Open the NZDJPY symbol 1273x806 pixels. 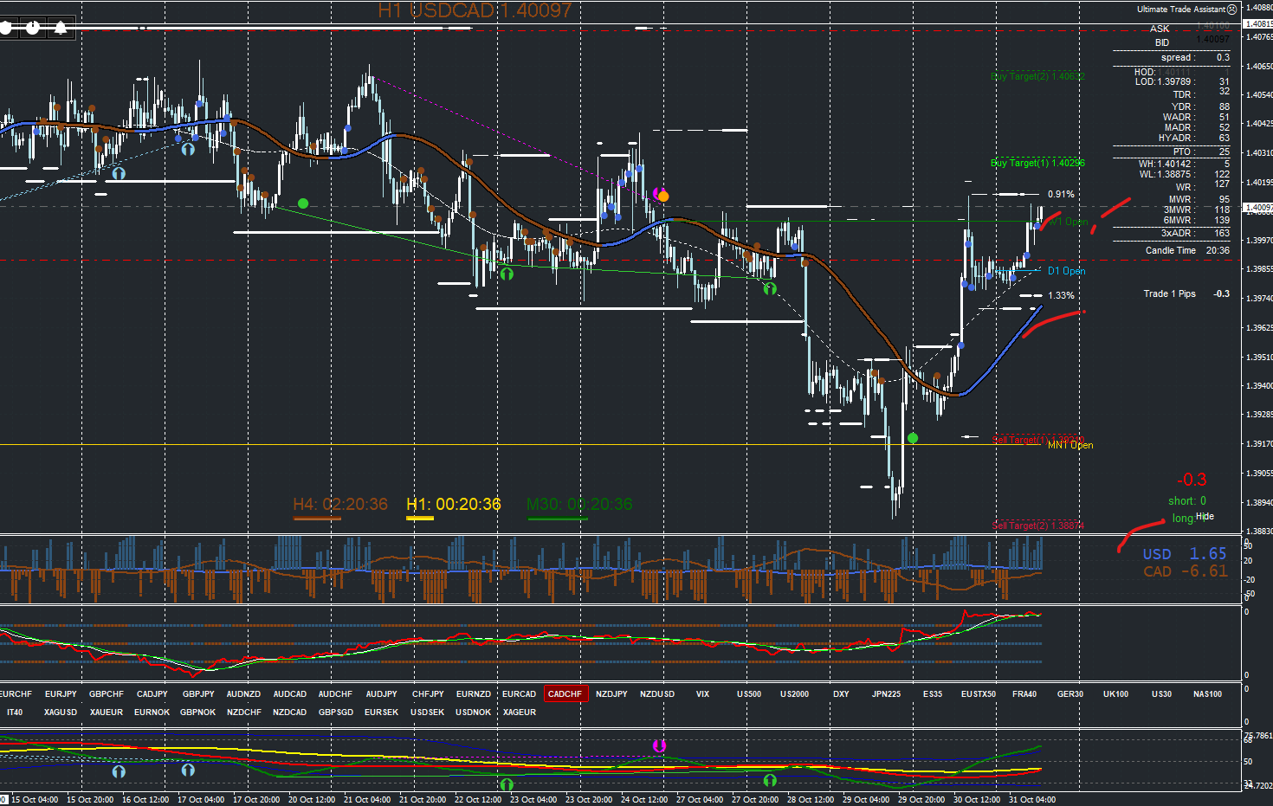[611, 693]
